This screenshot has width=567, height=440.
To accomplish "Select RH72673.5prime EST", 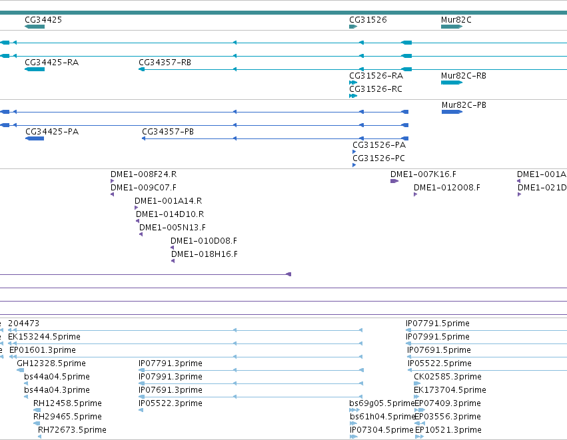I will (73, 431).
